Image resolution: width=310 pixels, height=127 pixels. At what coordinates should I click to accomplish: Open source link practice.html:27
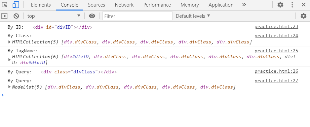pos(276,81)
